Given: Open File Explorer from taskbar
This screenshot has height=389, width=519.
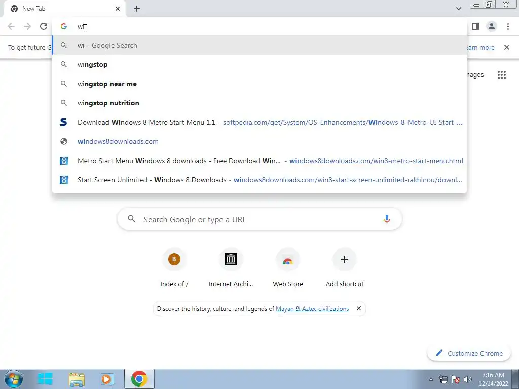Looking at the screenshot, I should point(77,379).
